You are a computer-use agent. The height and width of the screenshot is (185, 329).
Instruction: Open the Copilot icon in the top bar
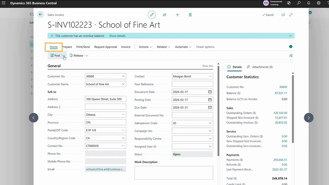click(x=289, y=3)
